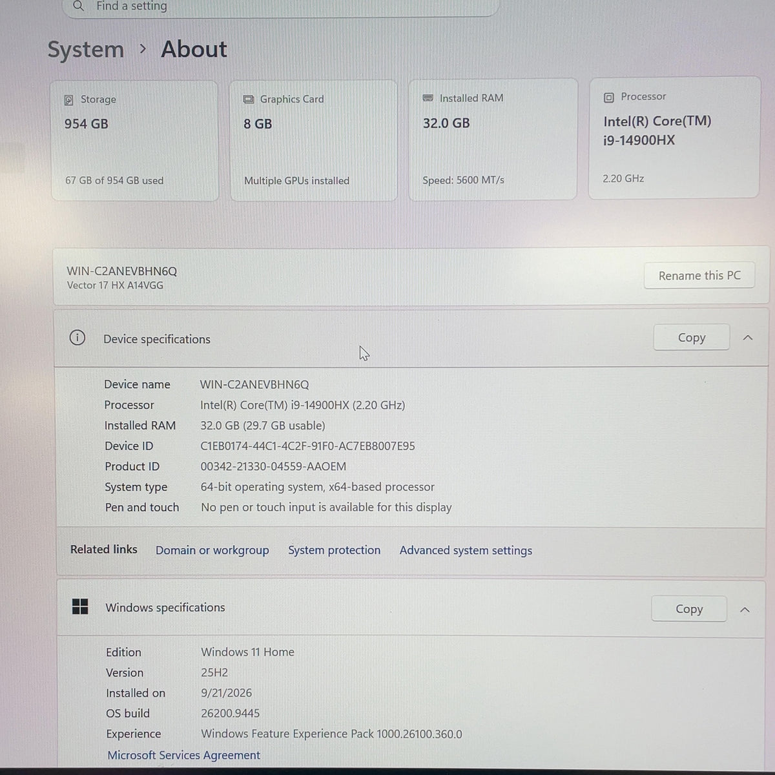775x775 pixels.
Task: Click the Graphics Card monitor icon
Action: tap(249, 99)
